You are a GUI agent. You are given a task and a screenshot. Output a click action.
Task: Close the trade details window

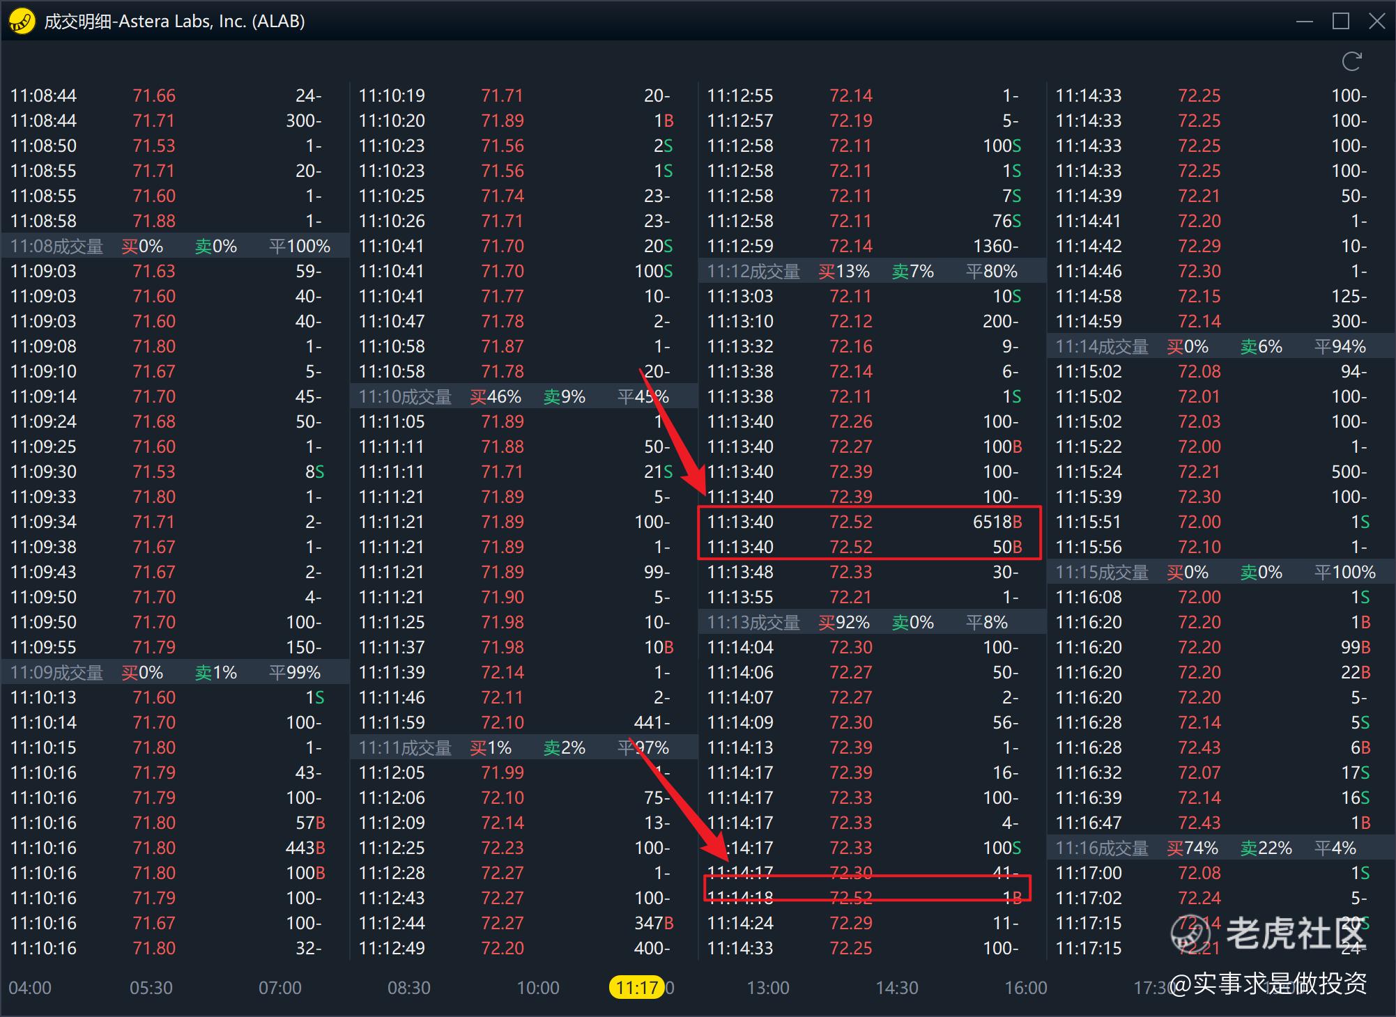click(1376, 22)
